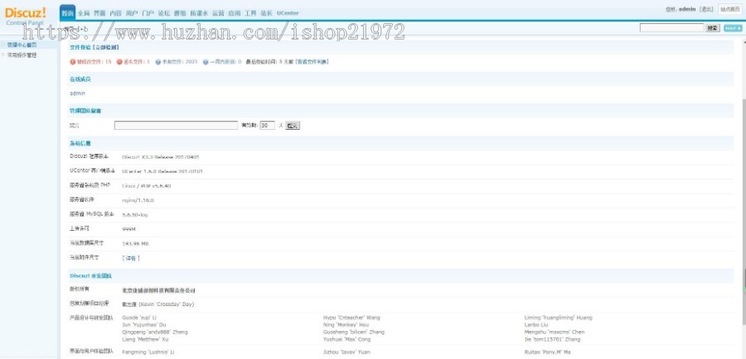Click the Discuz! X3.3 Release version value

(160, 156)
